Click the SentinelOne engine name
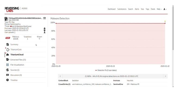Screen dimensions: 174x98 point(118,84)
